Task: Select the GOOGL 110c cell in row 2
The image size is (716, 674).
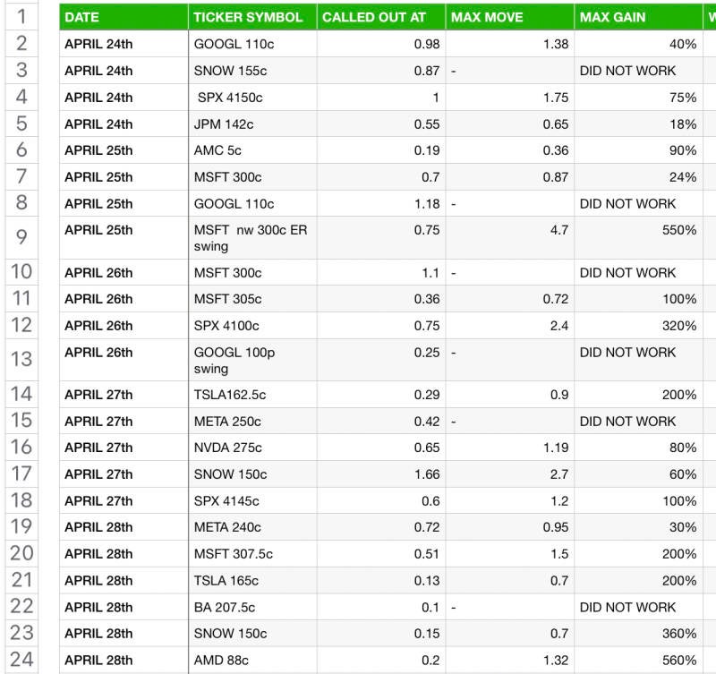Action: point(252,44)
